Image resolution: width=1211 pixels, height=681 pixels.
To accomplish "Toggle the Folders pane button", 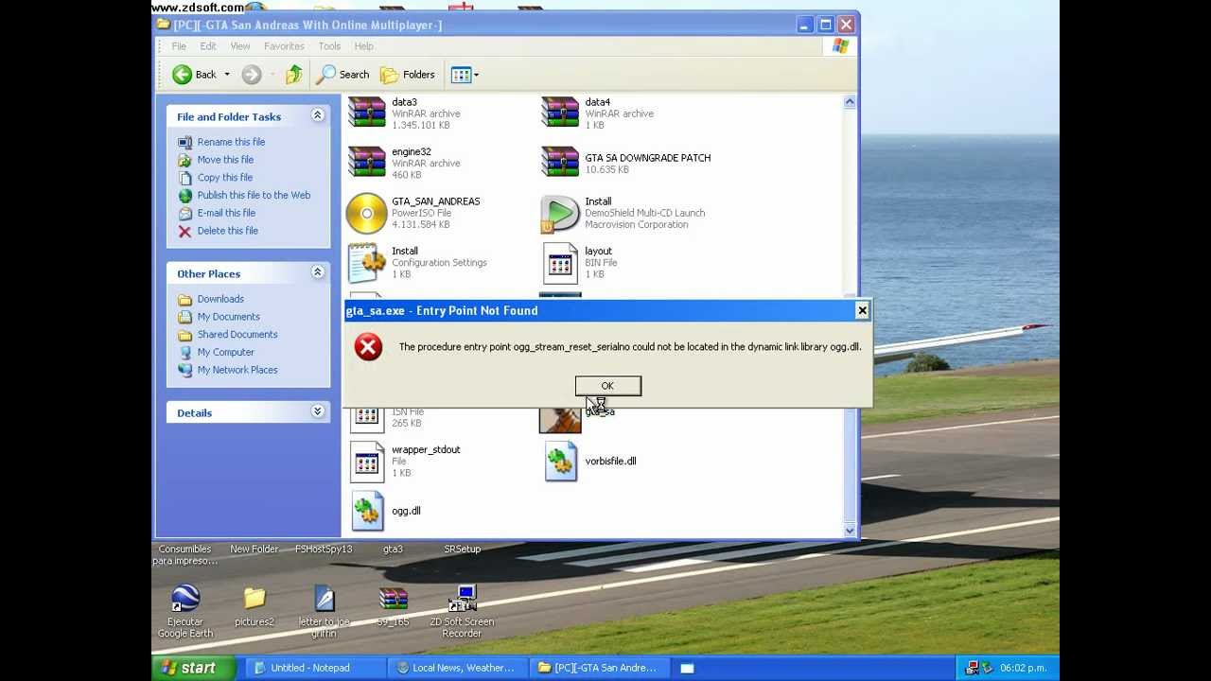I will [x=408, y=75].
